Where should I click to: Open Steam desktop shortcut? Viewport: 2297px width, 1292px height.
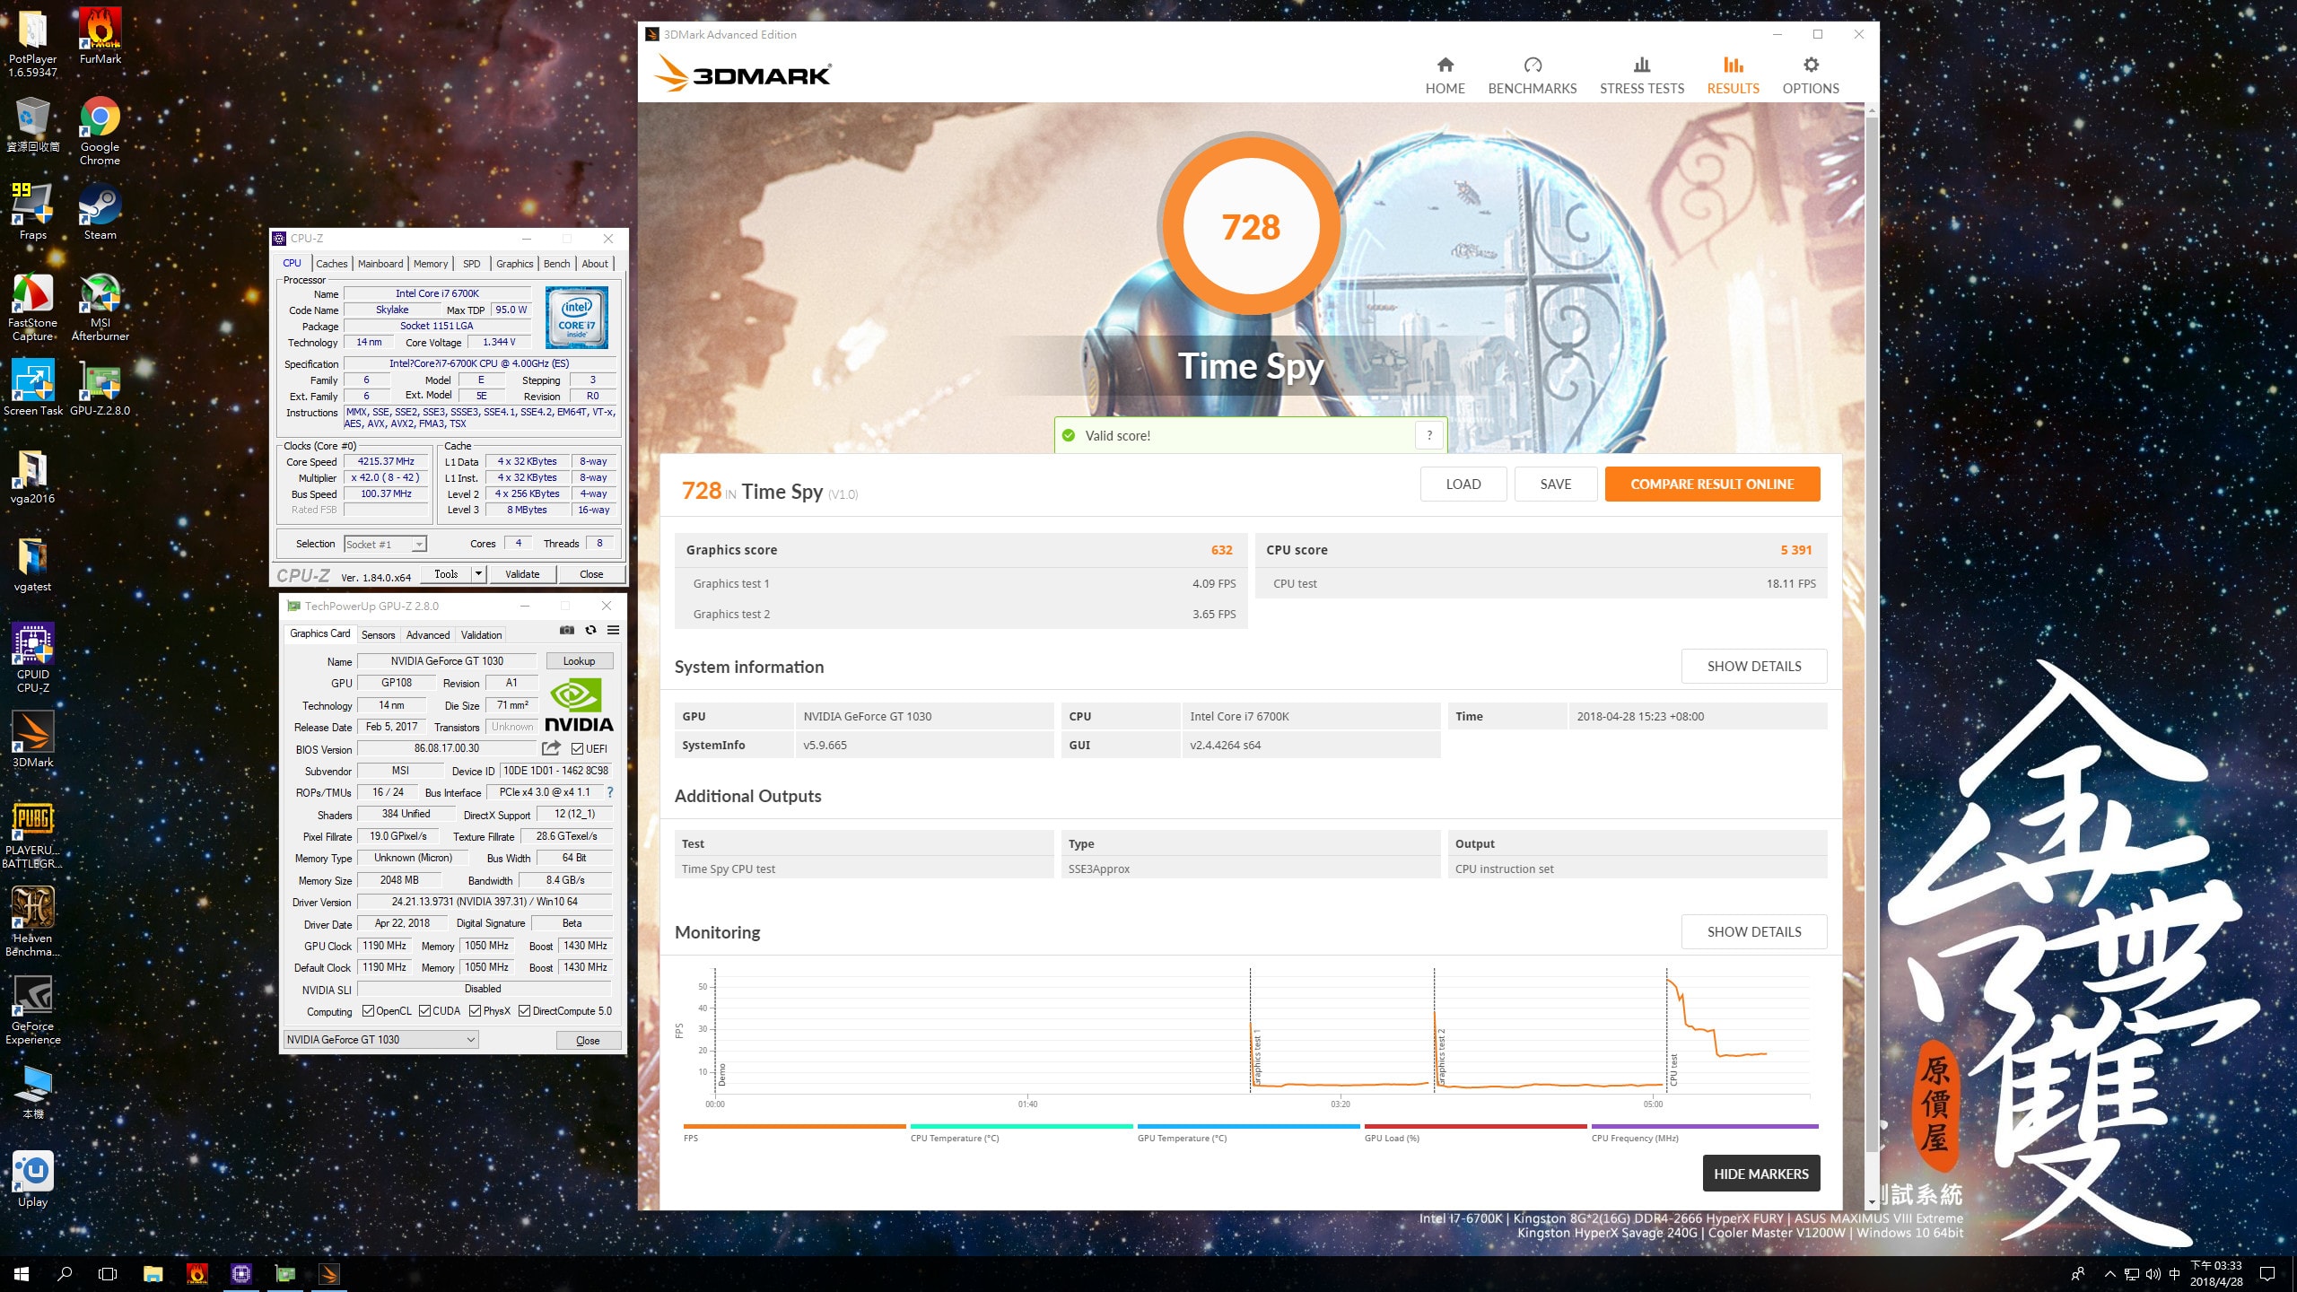[100, 212]
